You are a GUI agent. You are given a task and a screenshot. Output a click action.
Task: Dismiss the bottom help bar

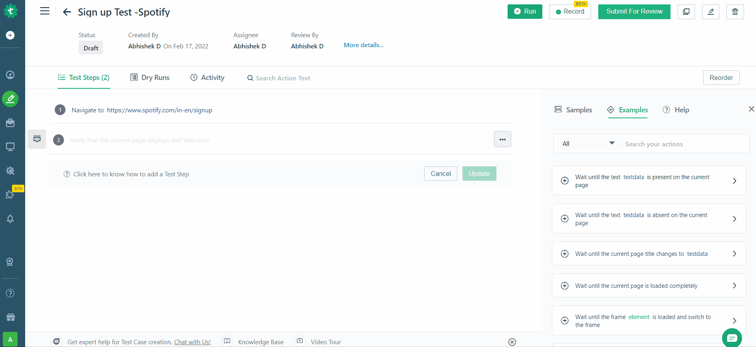click(x=512, y=342)
